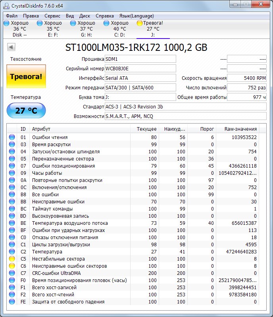Select the C: D: disk tab label
The width and height of the screenshot is (273, 317).
pos(119,35)
